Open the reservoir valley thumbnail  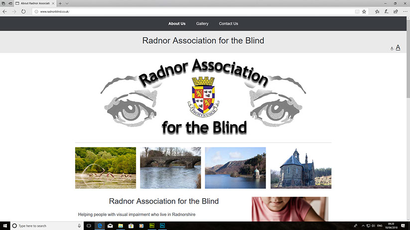(x=235, y=168)
